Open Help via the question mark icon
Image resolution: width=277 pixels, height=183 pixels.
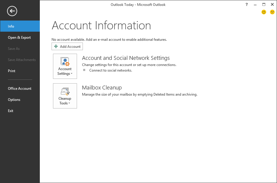tap(247, 4)
